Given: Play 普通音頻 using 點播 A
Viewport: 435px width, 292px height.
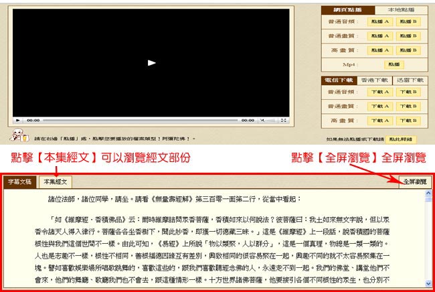Looking at the screenshot, I should [x=379, y=22].
